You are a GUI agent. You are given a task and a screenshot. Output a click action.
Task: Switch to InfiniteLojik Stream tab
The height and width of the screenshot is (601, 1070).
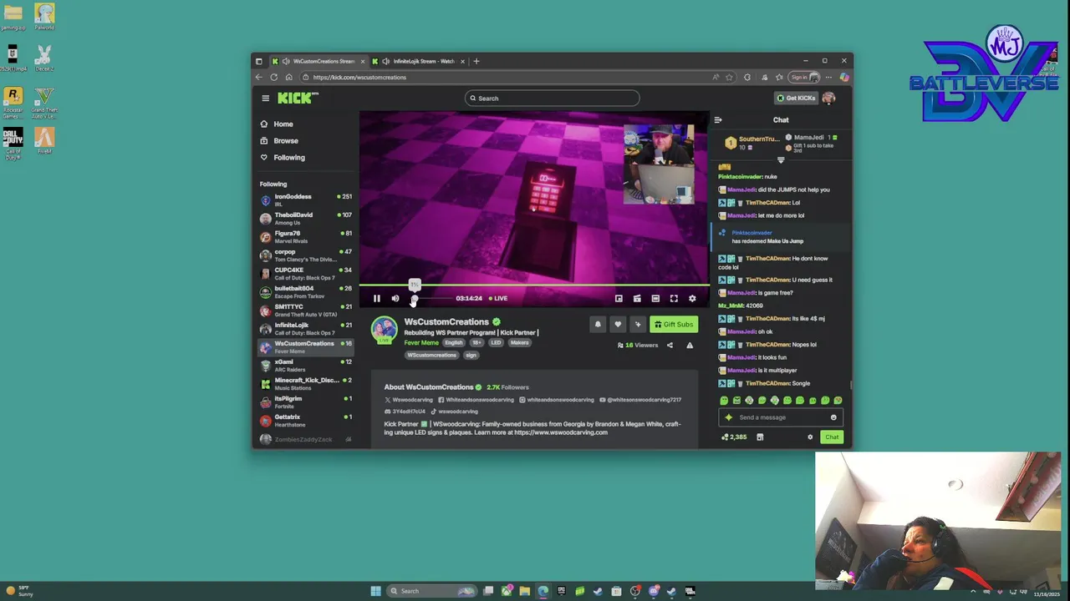click(418, 61)
